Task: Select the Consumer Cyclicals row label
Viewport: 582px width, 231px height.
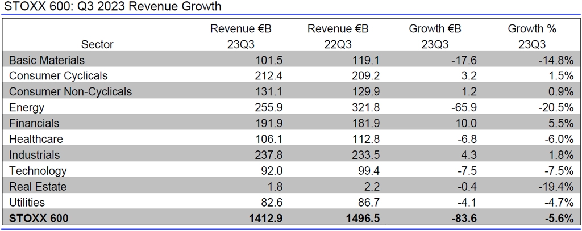Action: tap(59, 75)
